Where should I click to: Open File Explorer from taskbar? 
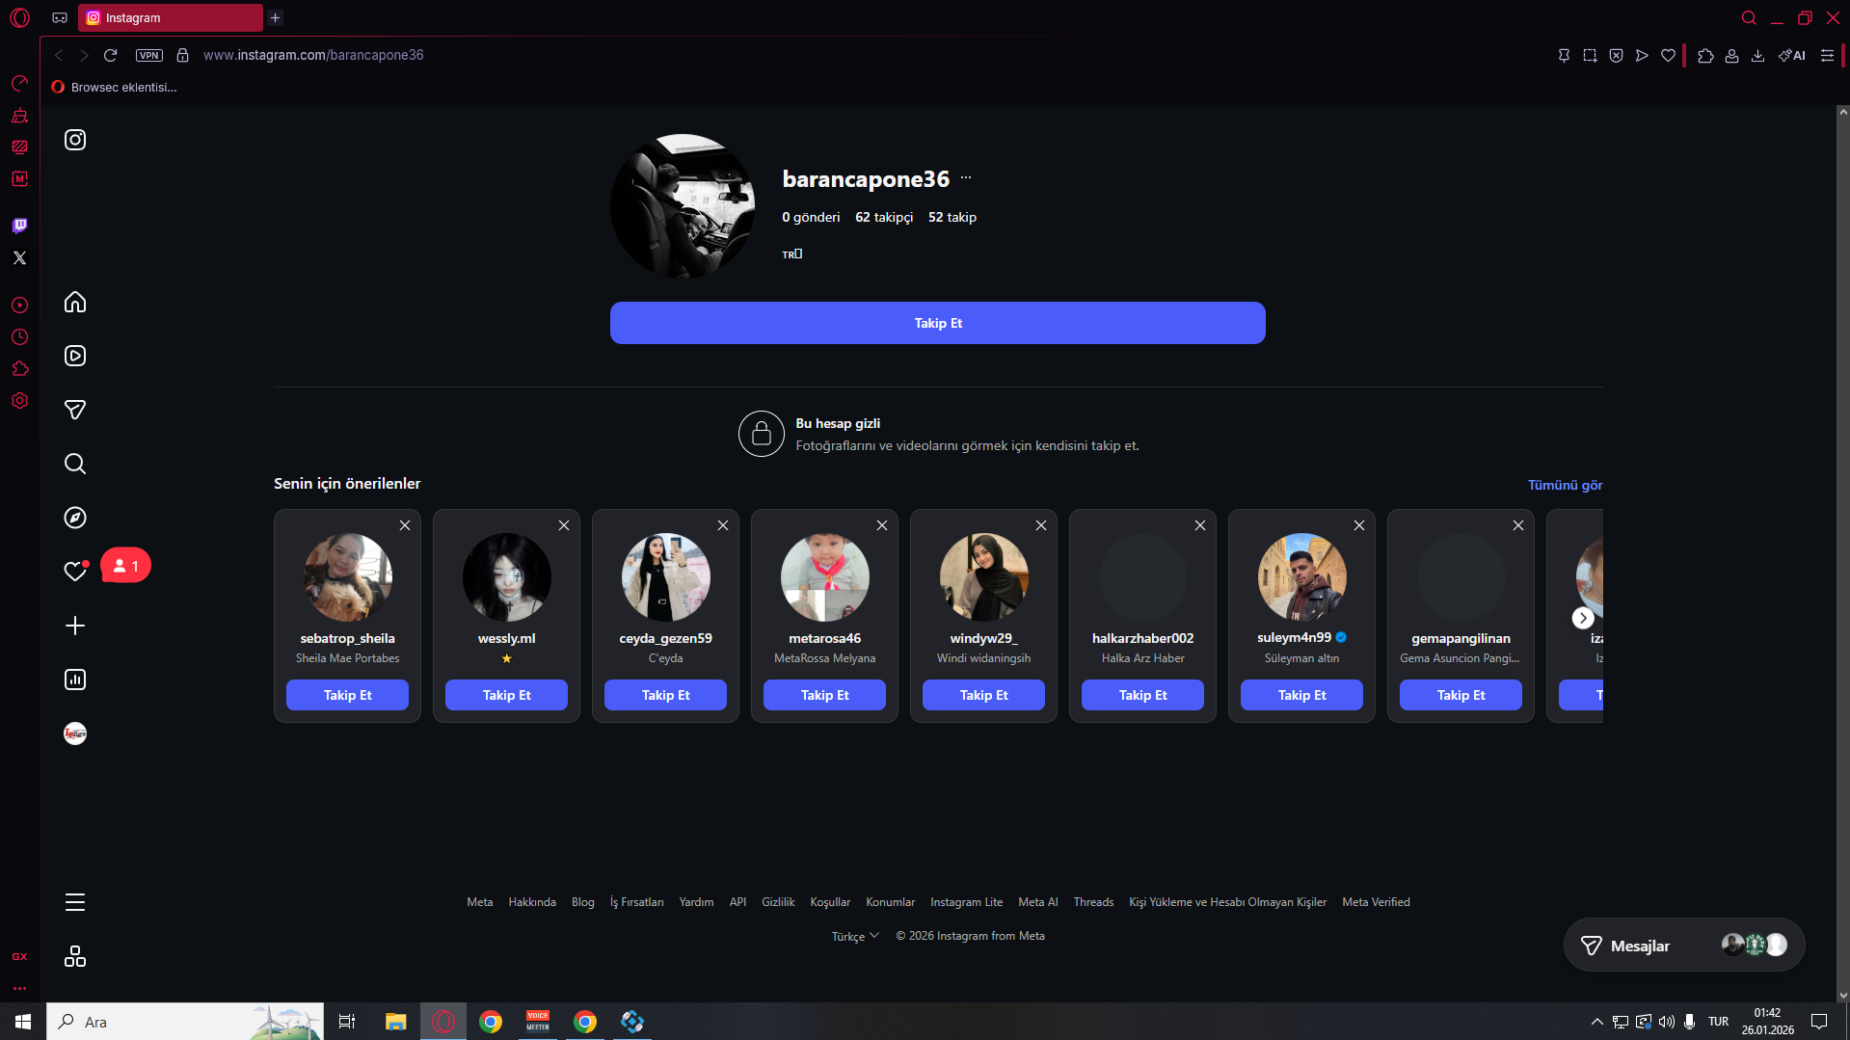(x=395, y=1022)
